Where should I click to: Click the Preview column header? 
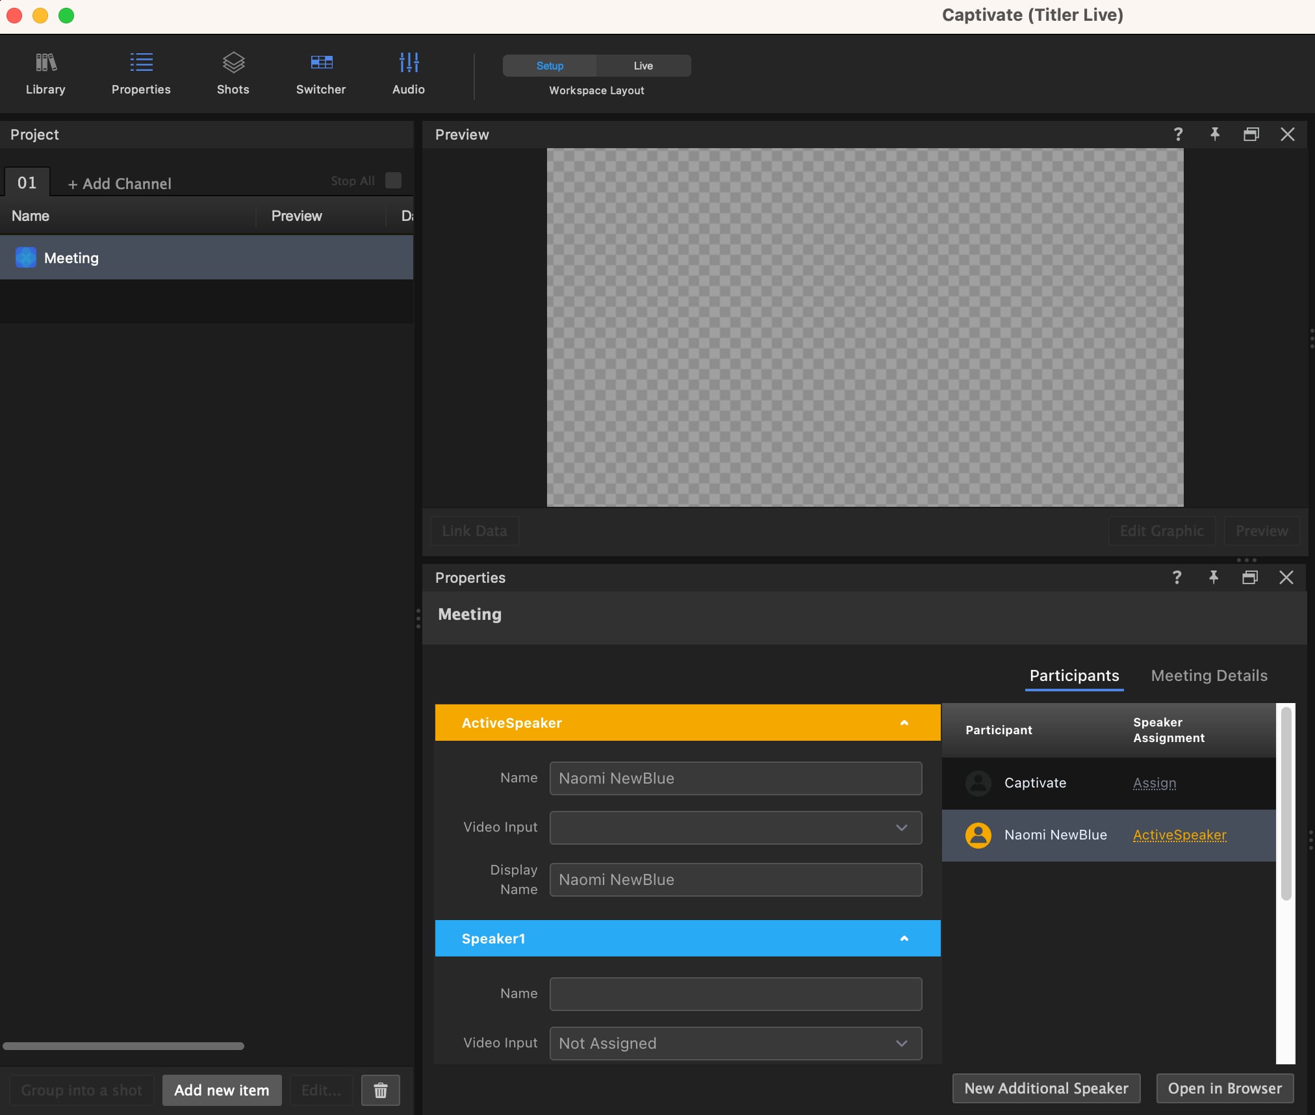pos(296,216)
